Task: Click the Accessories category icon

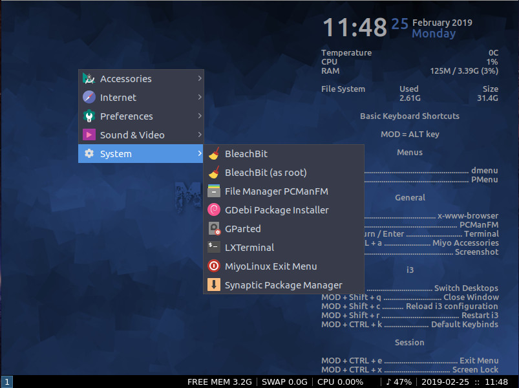Action: tap(89, 78)
